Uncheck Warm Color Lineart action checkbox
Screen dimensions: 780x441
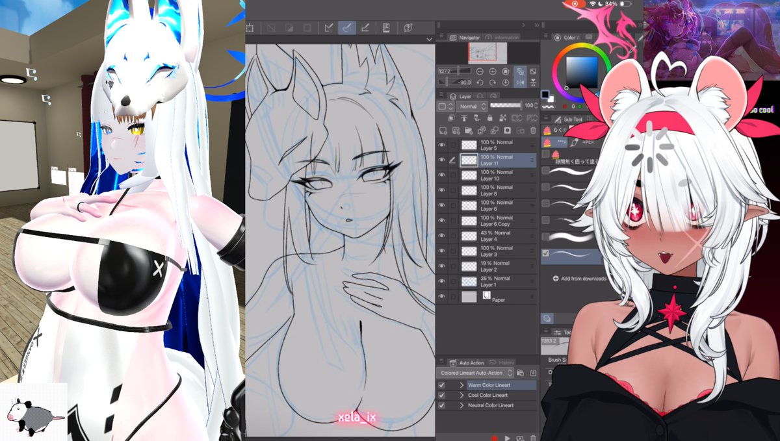441,385
